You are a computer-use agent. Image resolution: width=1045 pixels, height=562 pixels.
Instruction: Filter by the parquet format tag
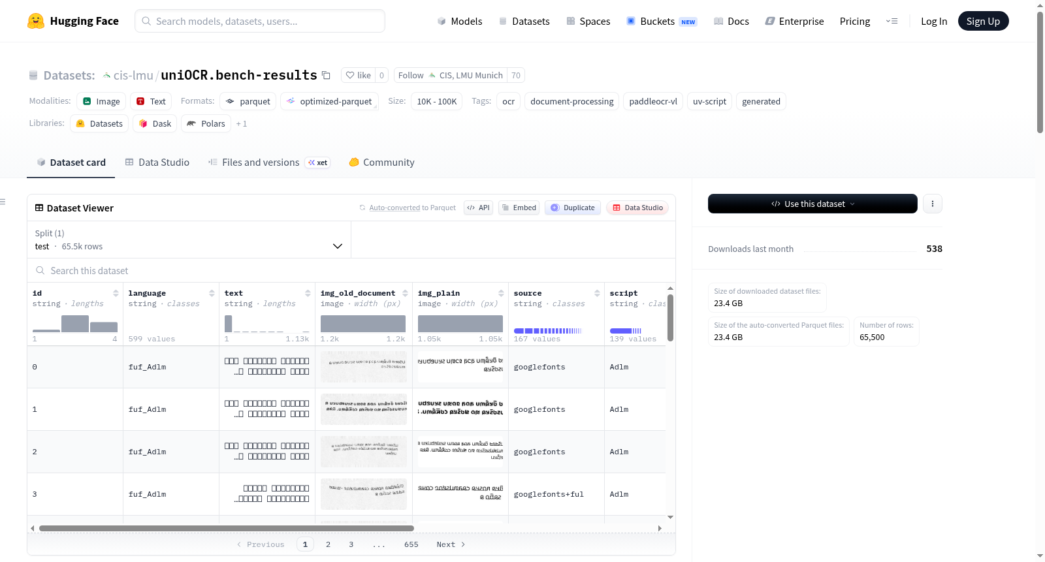pos(248,101)
